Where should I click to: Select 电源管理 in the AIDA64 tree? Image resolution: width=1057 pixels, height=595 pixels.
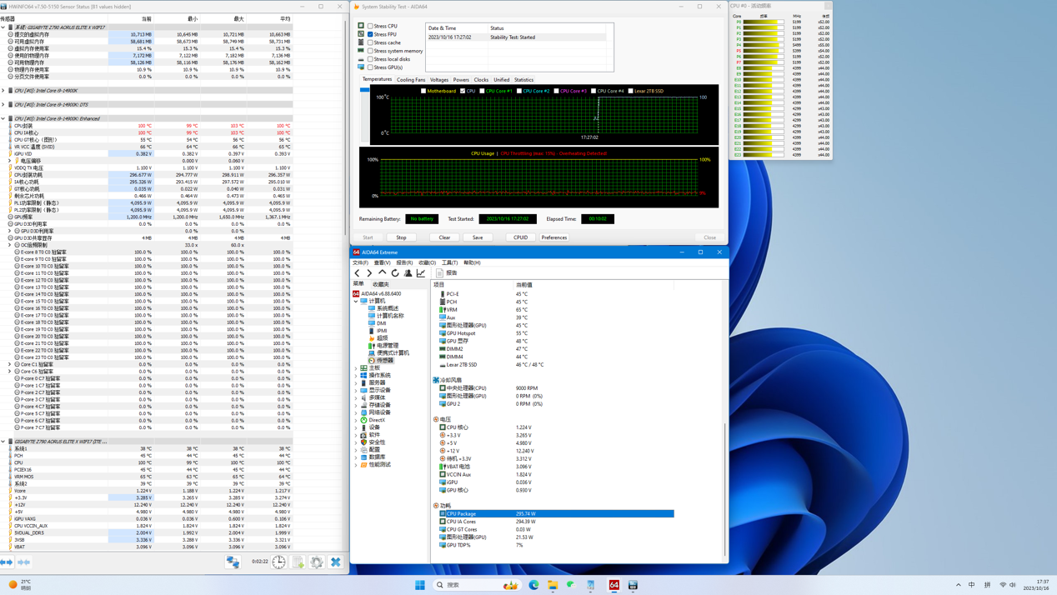pos(387,345)
